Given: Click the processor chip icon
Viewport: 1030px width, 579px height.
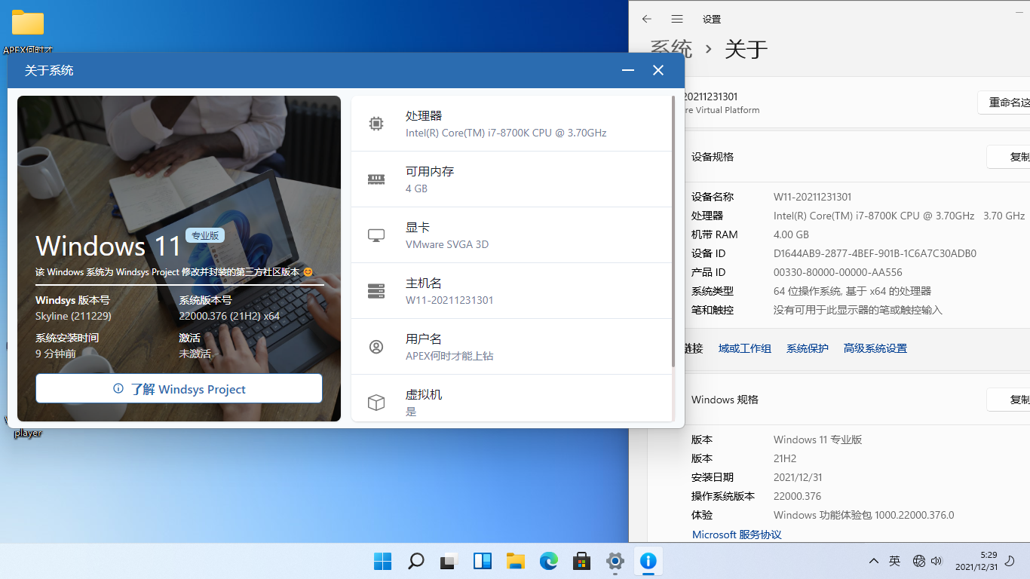Looking at the screenshot, I should click(x=376, y=124).
